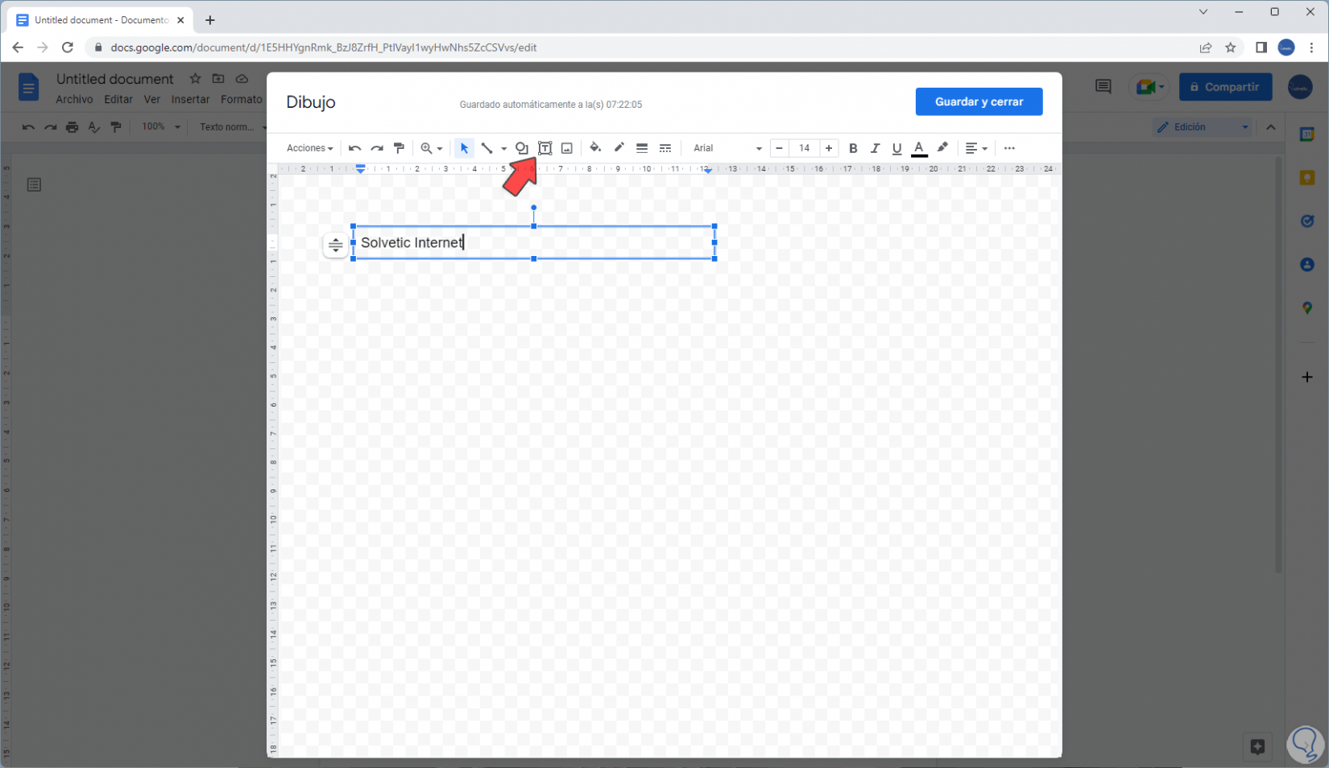Screen dimensions: 1329x768
Task: Move the document with the folder icon
Action: (218, 78)
